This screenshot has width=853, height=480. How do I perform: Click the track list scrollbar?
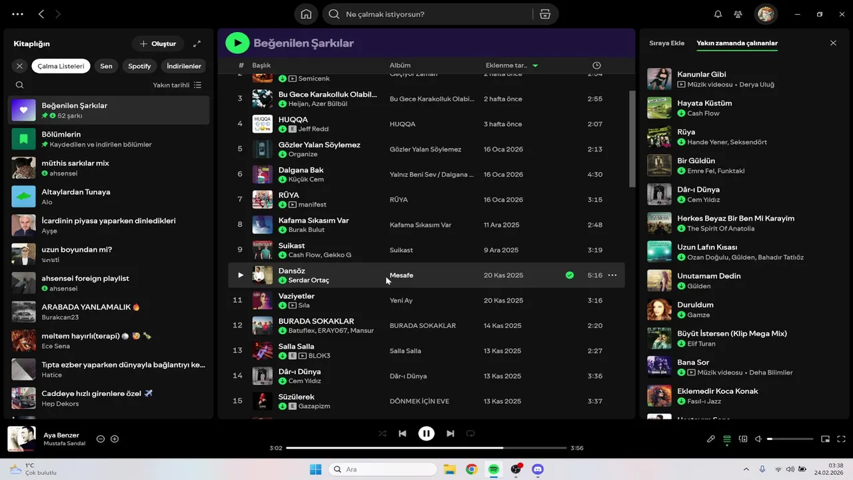(632, 139)
